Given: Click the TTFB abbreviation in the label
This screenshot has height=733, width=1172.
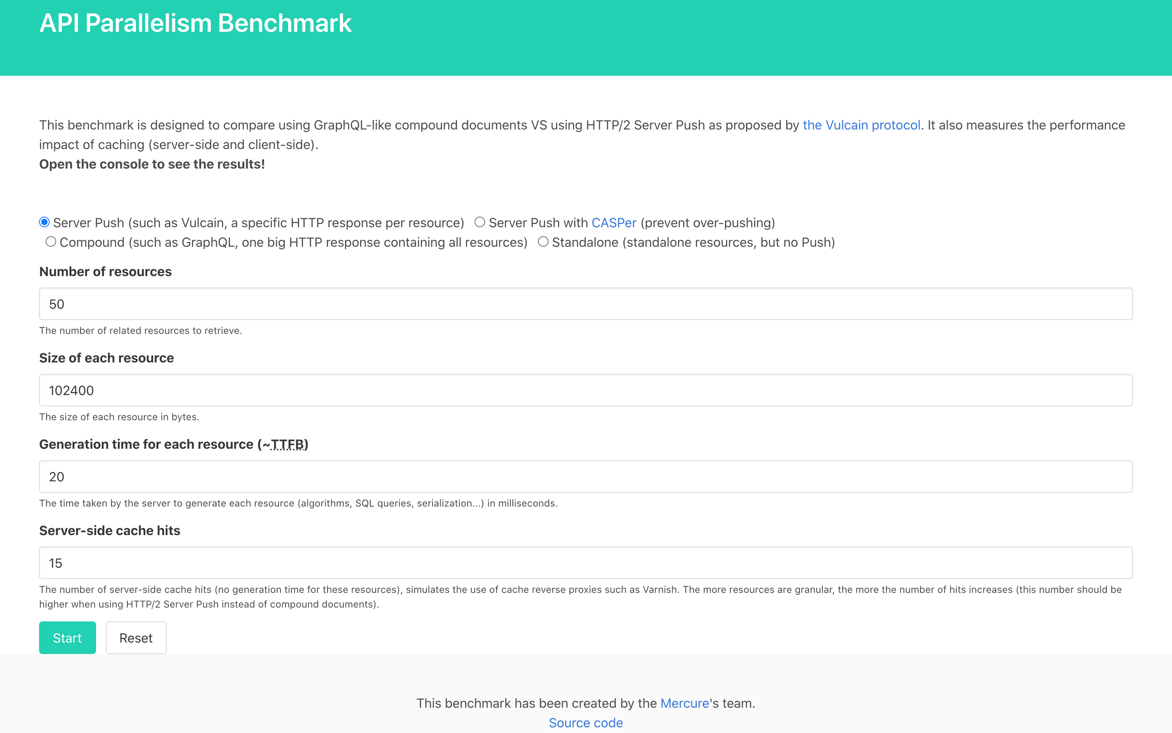Looking at the screenshot, I should (x=287, y=444).
